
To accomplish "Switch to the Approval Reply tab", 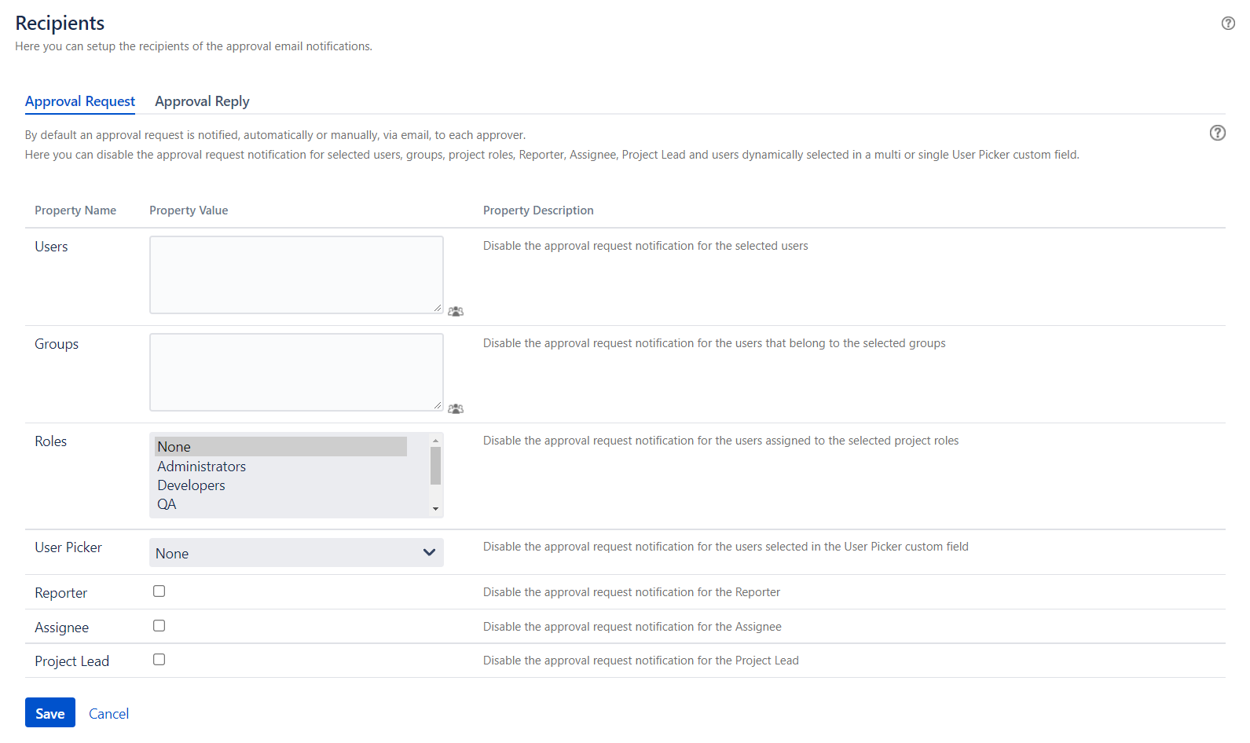I will (202, 101).
